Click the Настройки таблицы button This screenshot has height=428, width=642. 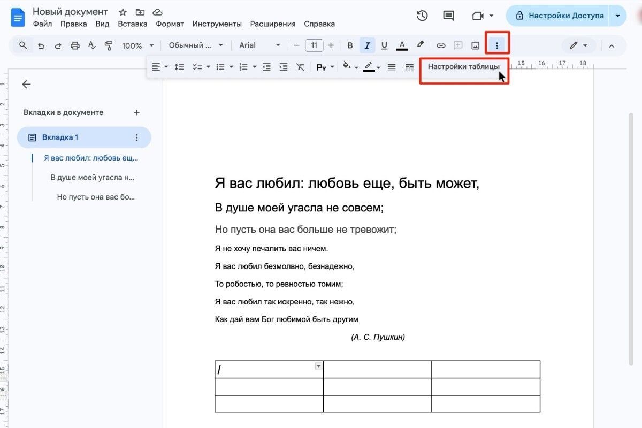(464, 67)
